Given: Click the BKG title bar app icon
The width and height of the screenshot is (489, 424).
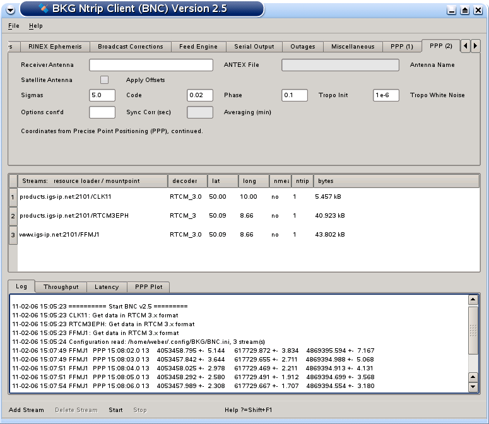Looking at the screenshot, I should tap(43, 9).
